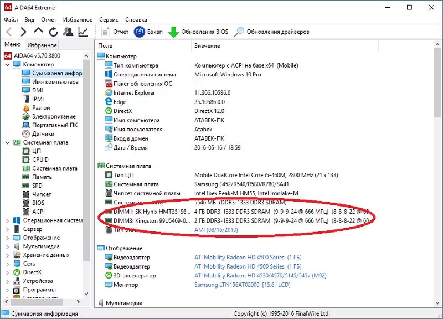Click Обновления BIOS toolbar button
This screenshot has width=443, height=319.
pyautogui.click(x=198, y=32)
